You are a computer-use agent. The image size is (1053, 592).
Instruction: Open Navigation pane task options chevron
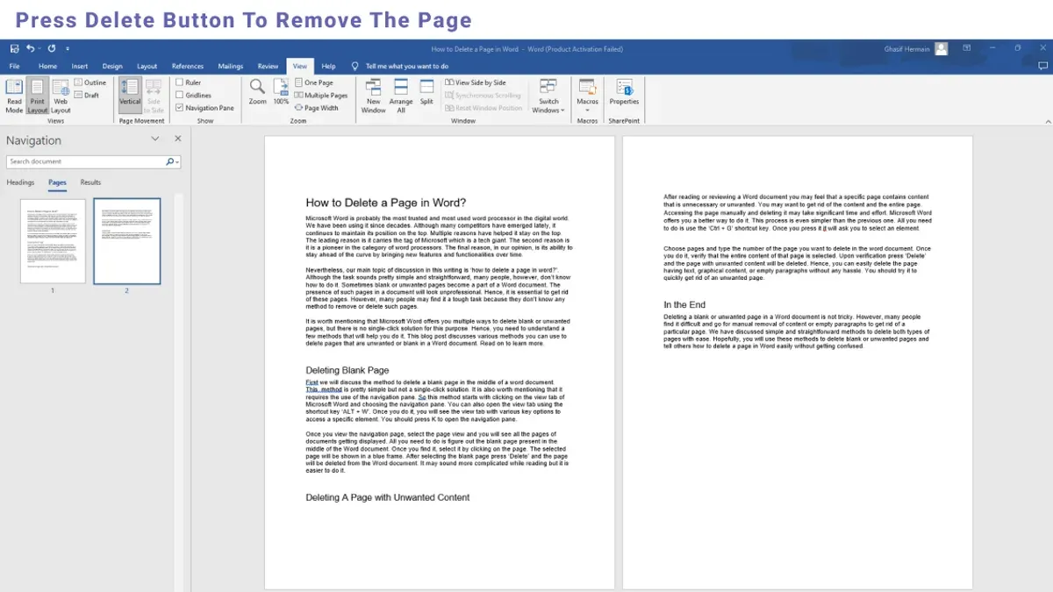click(155, 139)
